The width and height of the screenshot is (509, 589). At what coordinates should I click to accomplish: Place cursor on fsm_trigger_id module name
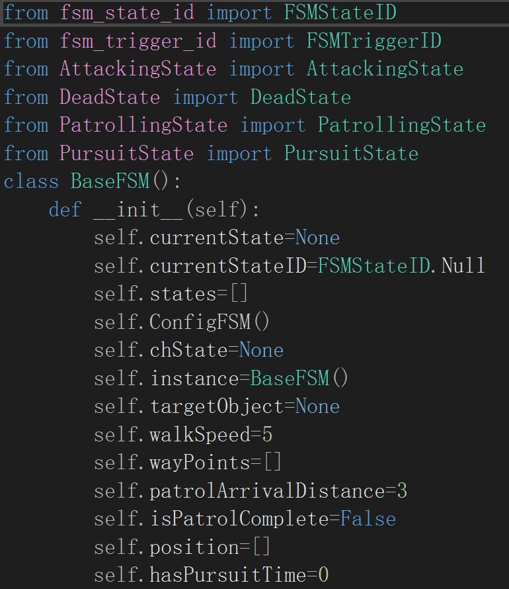point(138,40)
